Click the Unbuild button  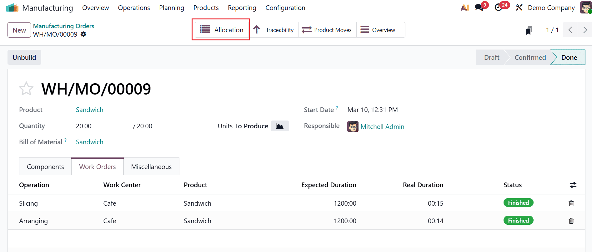(24, 58)
